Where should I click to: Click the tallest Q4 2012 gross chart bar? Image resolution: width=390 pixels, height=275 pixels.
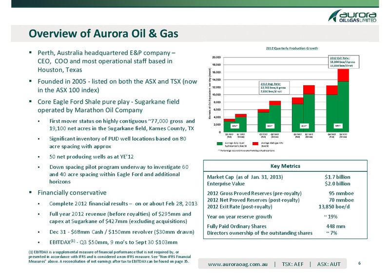point(343,101)
